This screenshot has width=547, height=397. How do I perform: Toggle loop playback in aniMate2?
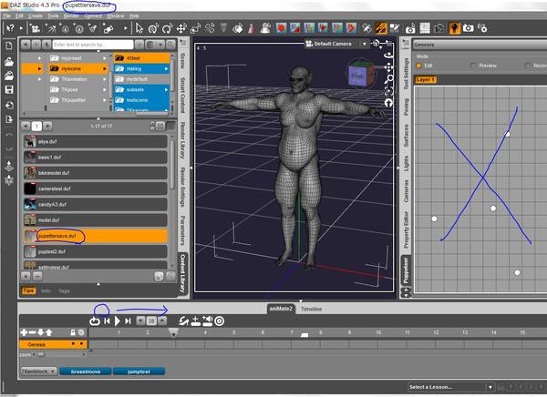(95, 321)
